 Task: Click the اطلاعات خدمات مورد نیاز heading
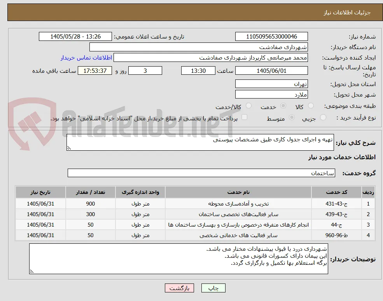click(342, 157)
